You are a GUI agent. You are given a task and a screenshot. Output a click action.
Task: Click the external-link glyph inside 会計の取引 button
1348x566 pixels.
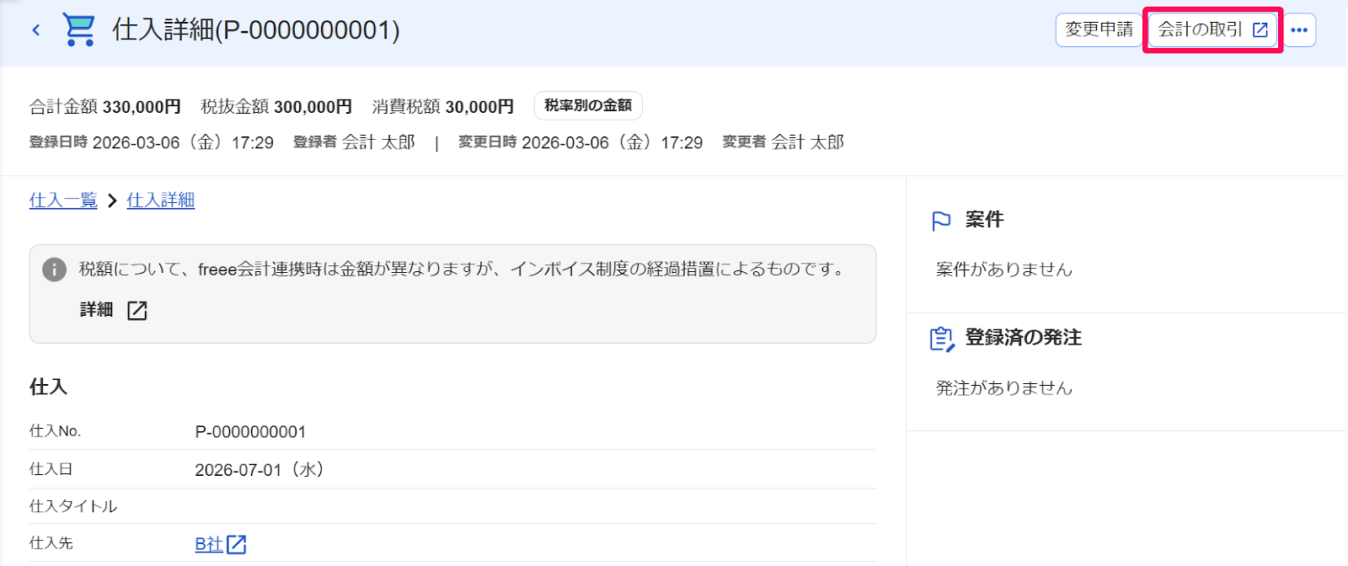click(1260, 30)
